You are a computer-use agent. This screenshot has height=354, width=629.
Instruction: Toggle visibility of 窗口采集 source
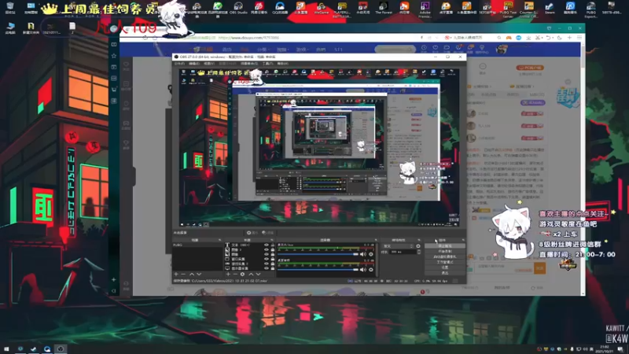pos(267,259)
